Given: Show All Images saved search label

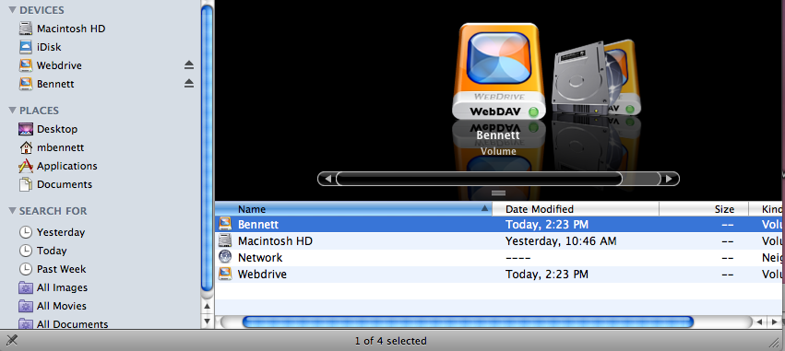Looking at the screenshot, I should pos(62,287).
